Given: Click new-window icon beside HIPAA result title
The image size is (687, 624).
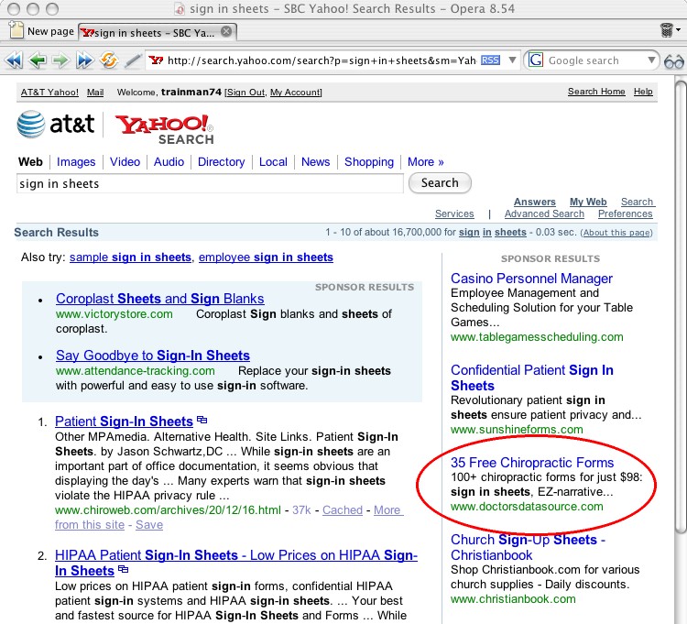Looking at the screenshot, I should point(123,569).
